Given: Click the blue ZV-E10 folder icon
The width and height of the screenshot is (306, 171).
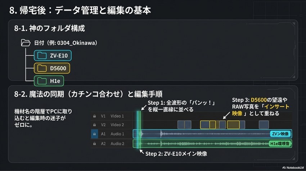Looking at the screenshot, I should pos(42,55).
